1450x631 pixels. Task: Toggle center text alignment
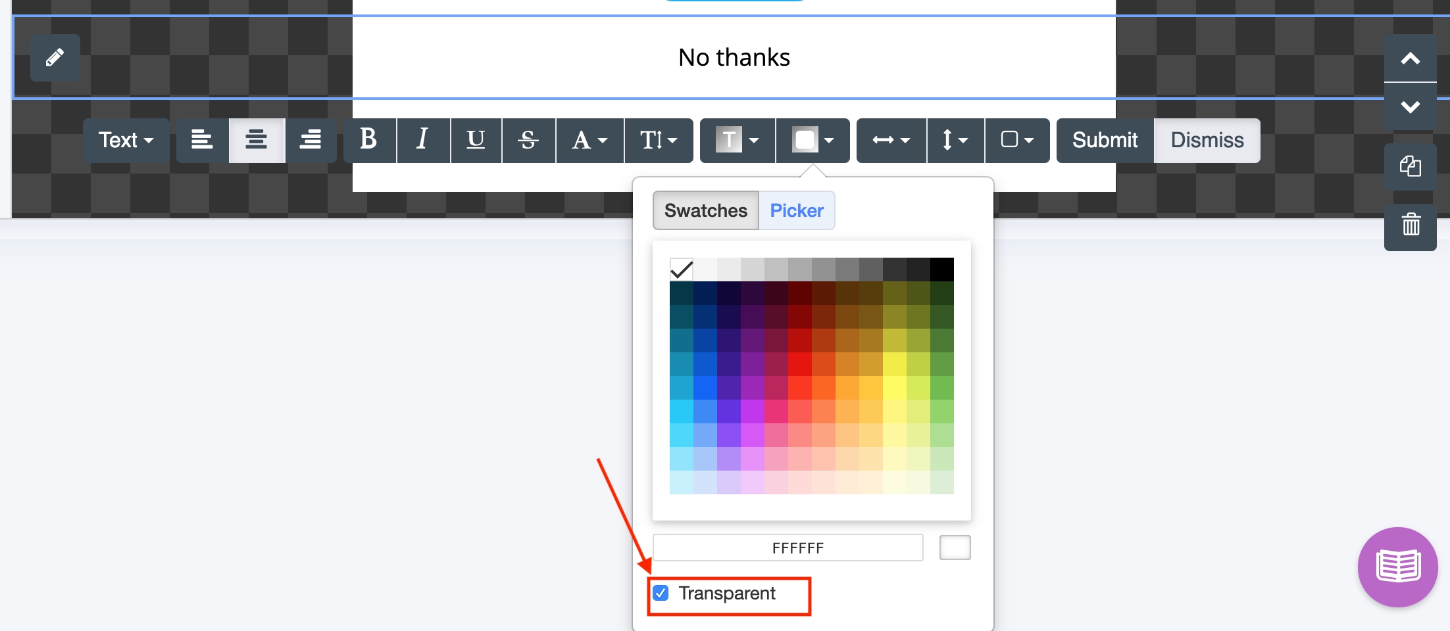(256, 140)
